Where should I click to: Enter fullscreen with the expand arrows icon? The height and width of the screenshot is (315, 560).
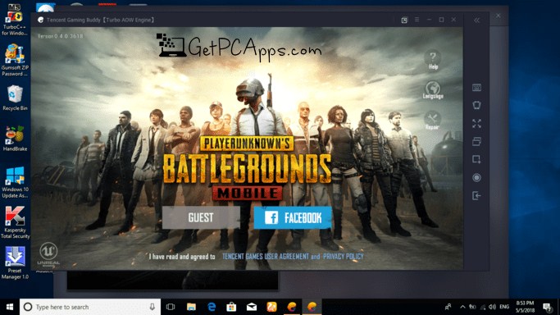(476, 124)
